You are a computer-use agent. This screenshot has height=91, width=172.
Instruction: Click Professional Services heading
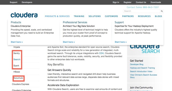pyautogui.click(x=75, y=22)
